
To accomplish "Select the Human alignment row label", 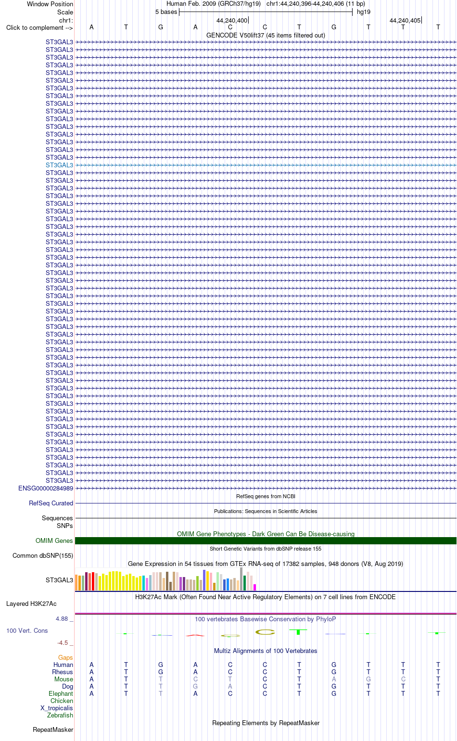I will (x=63, y=665).
